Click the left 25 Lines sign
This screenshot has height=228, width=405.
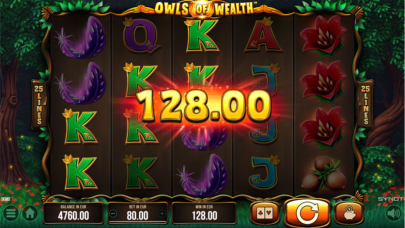point(38,105)
